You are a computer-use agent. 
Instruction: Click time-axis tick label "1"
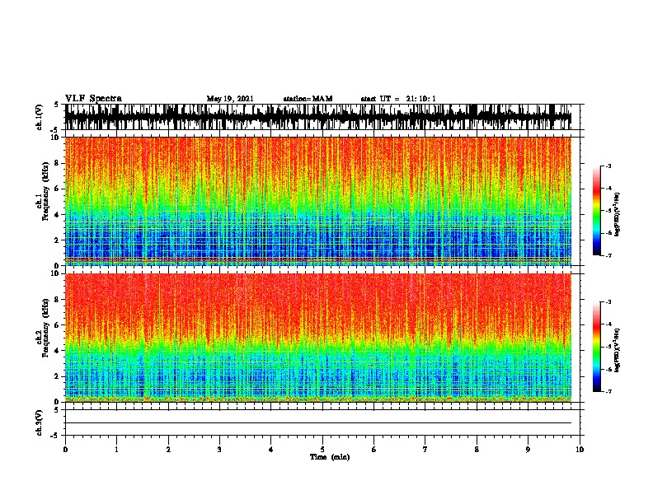[x=116, y=450]
